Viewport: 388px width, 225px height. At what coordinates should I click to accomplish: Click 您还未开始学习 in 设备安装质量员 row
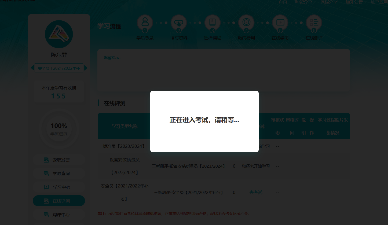pyautogui.click(x=256, y=166)
